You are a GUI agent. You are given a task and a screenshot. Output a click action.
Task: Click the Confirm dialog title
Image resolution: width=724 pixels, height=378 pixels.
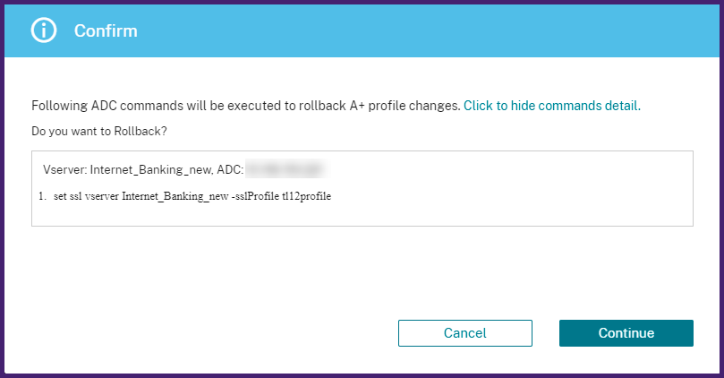(106, 31)
